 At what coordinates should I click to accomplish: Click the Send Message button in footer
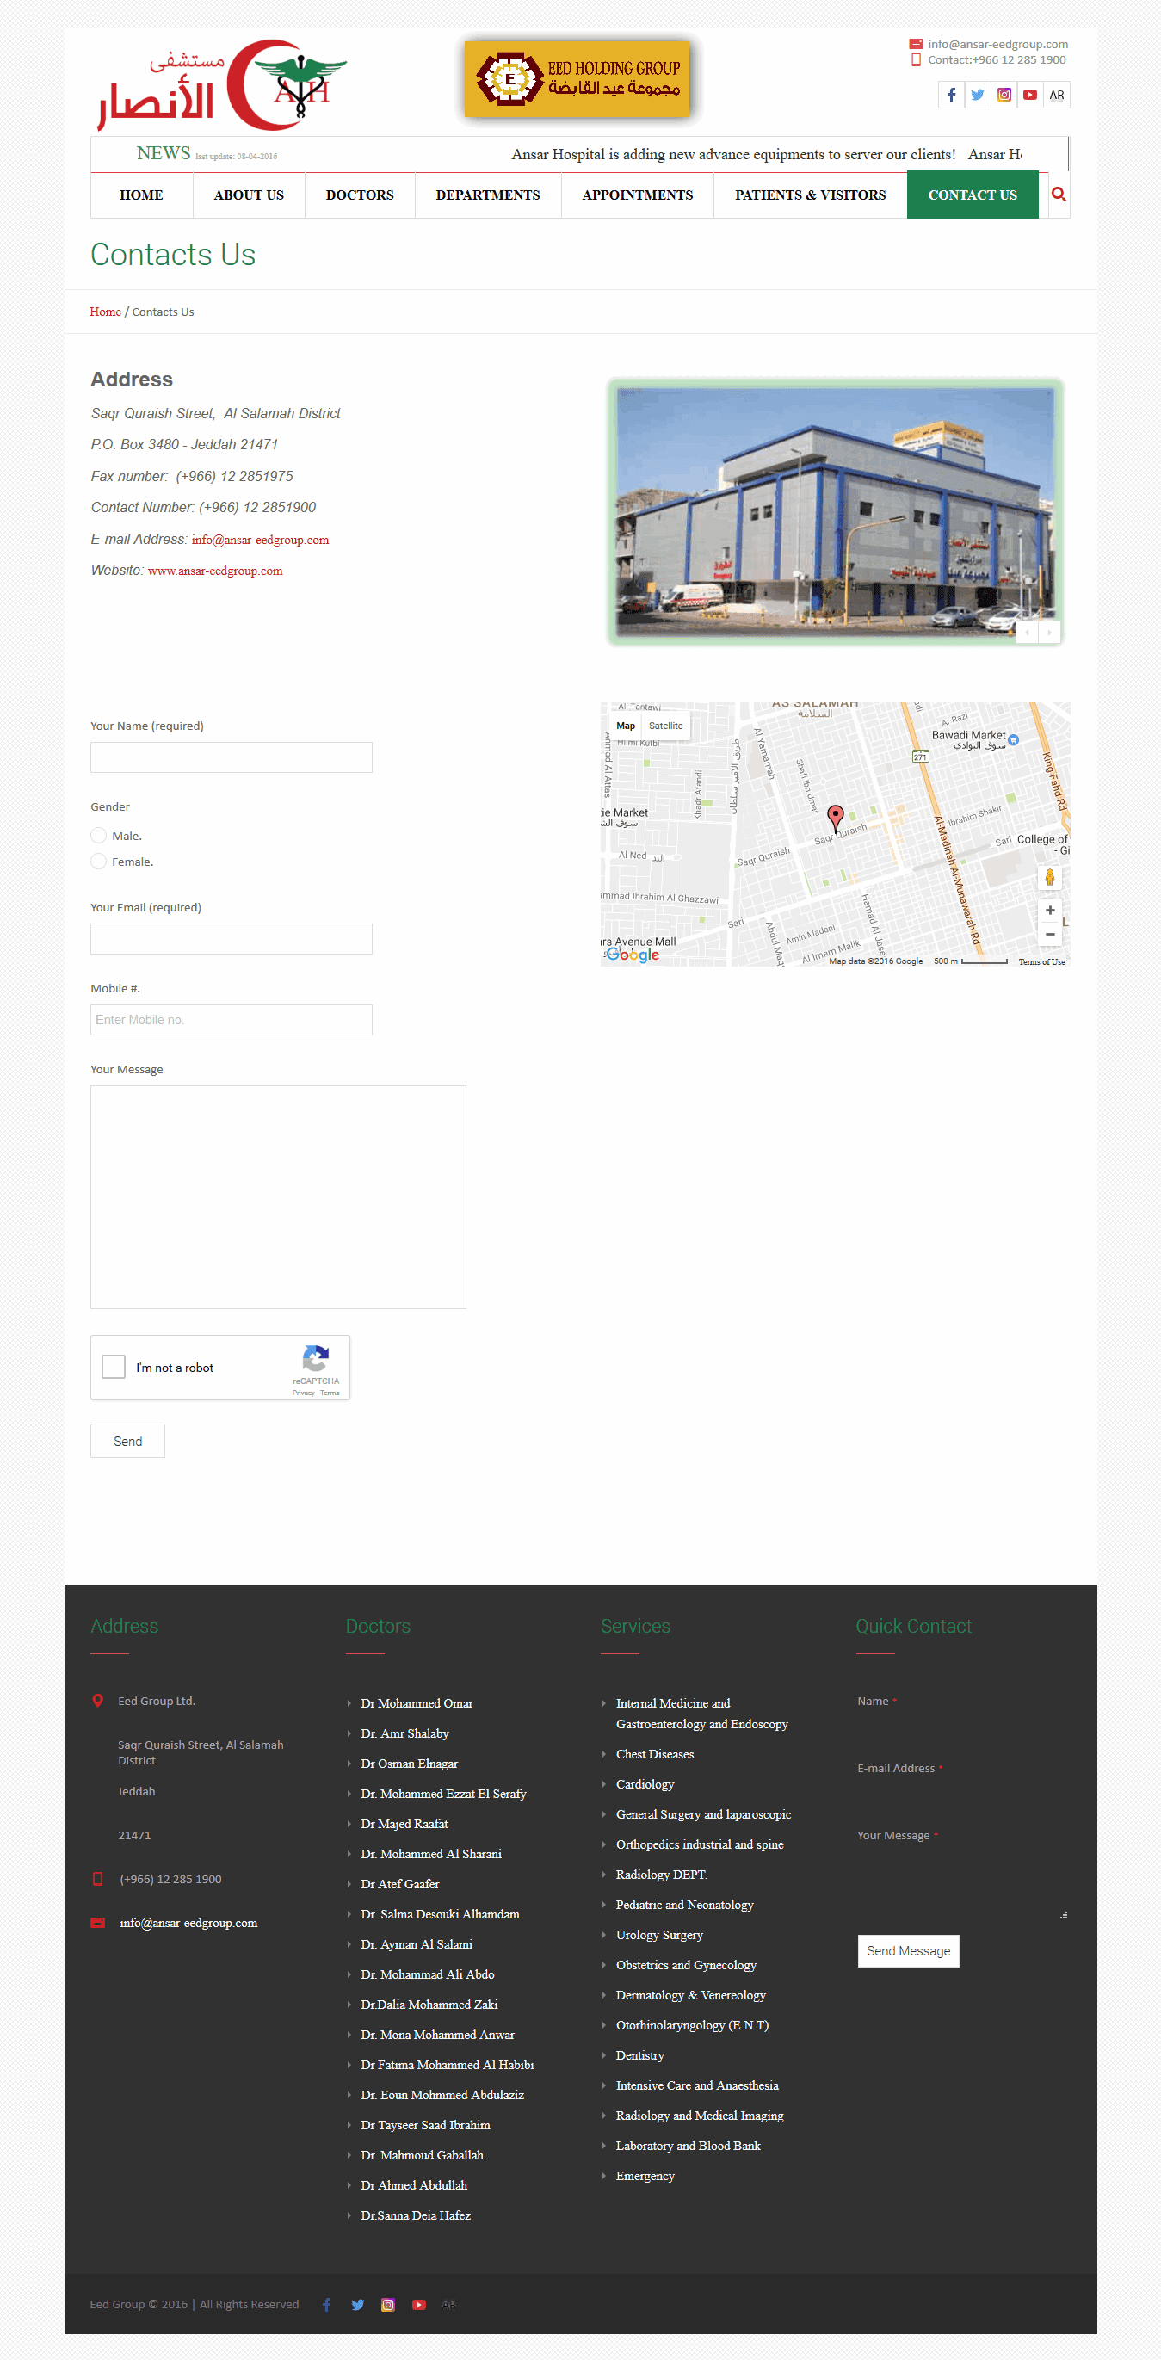point(908,1950)
